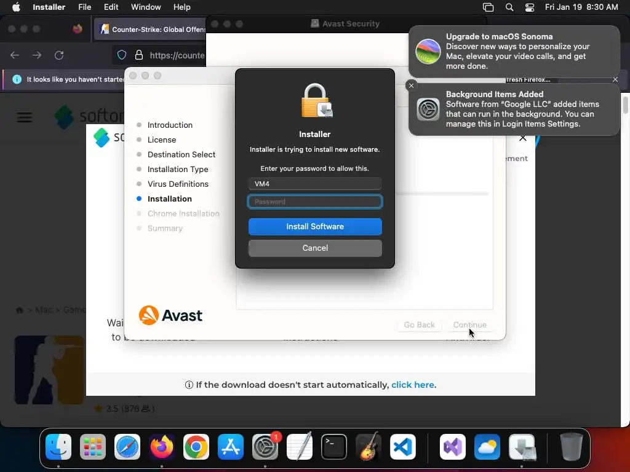Open Finder from the Dock
Screen dimensions: 630x472
(x=58, y=447)
